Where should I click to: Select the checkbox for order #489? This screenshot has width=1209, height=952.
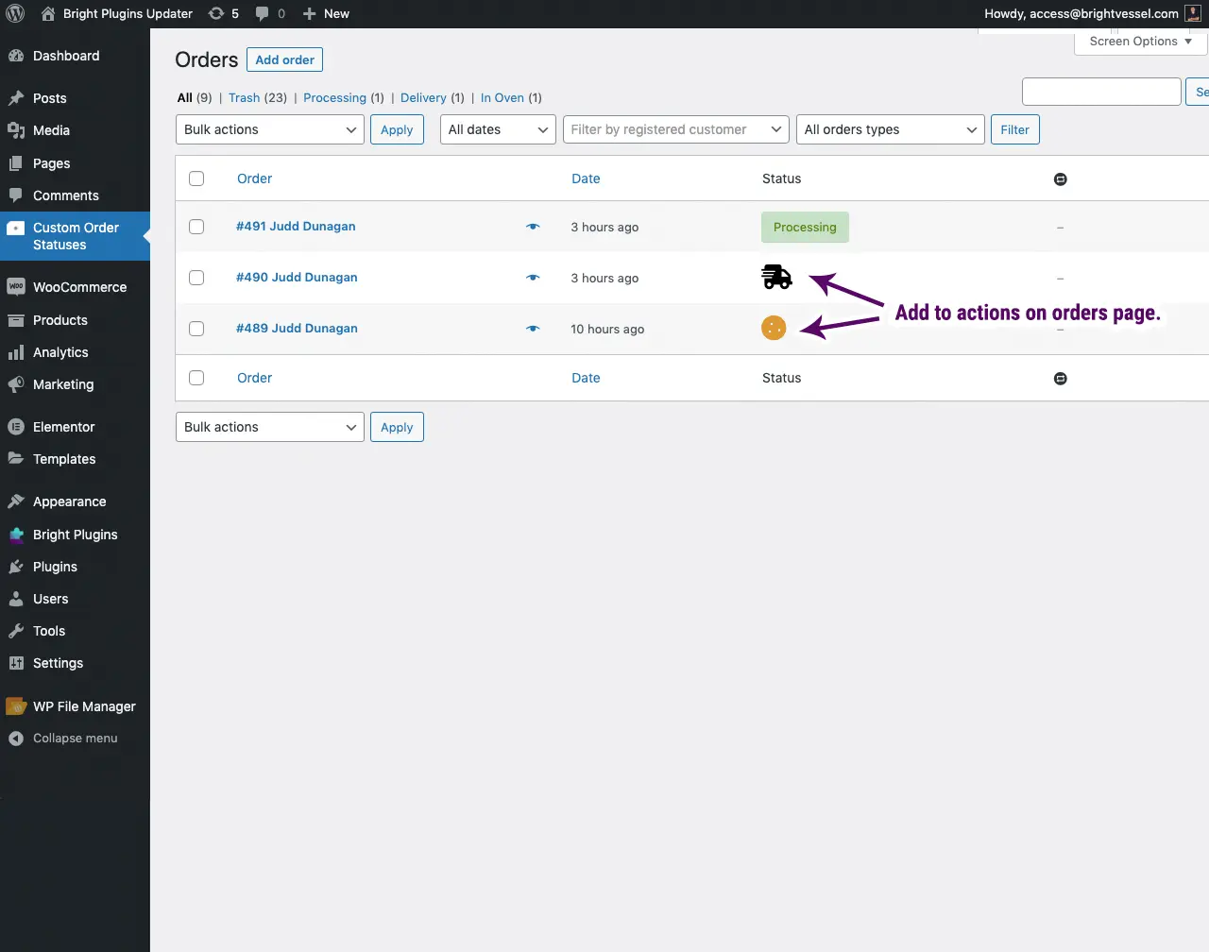[x=196, y=329]
